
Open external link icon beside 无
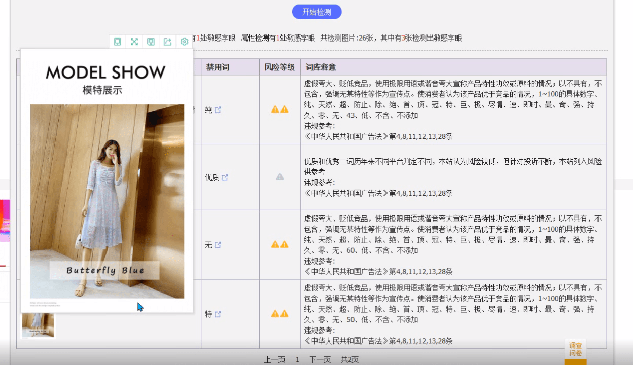point(218,245)
